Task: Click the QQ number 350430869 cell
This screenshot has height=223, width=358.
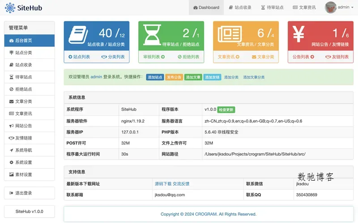Action: (323, 195)
